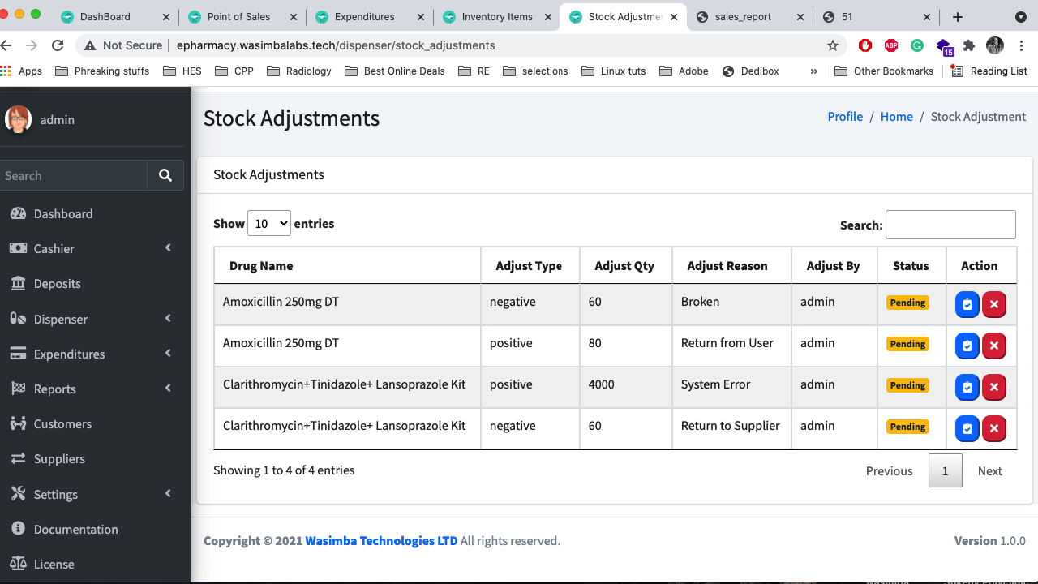1038x584 pixels.
Task: Click the table Search input field
Action: point(950,225)
